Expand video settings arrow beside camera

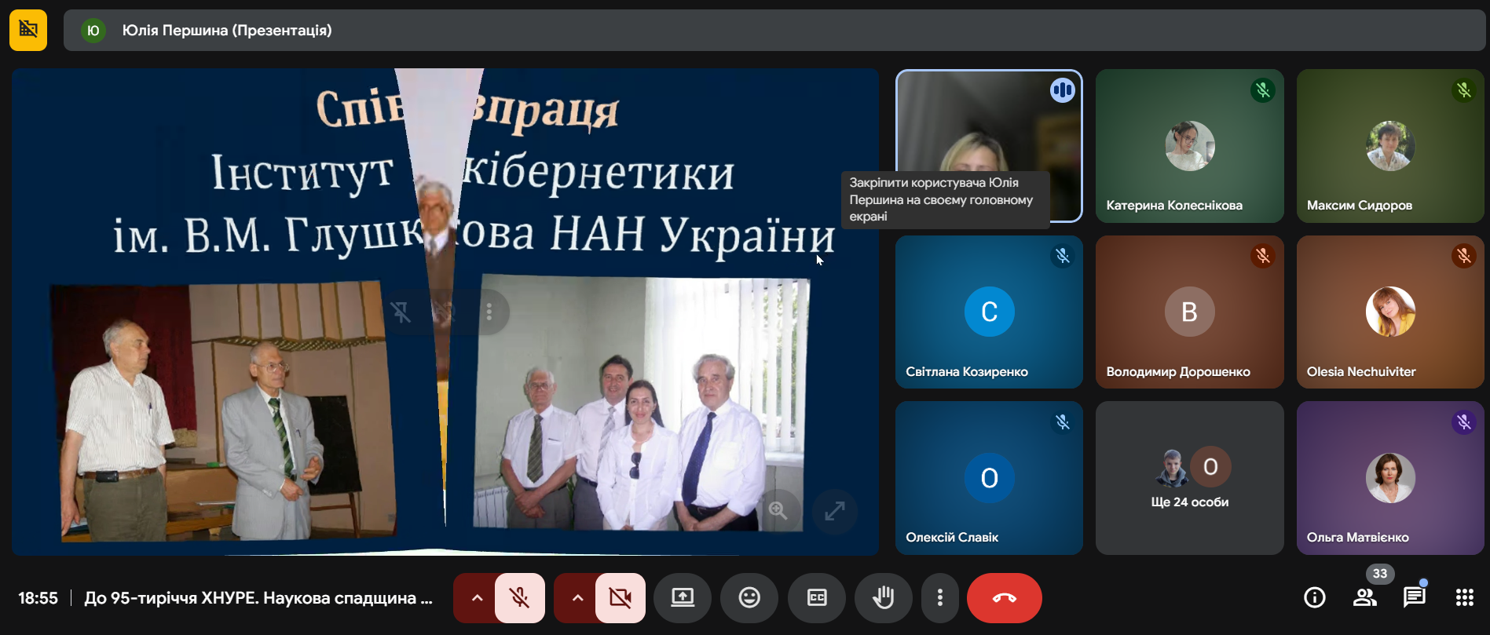tap(577, 598)
